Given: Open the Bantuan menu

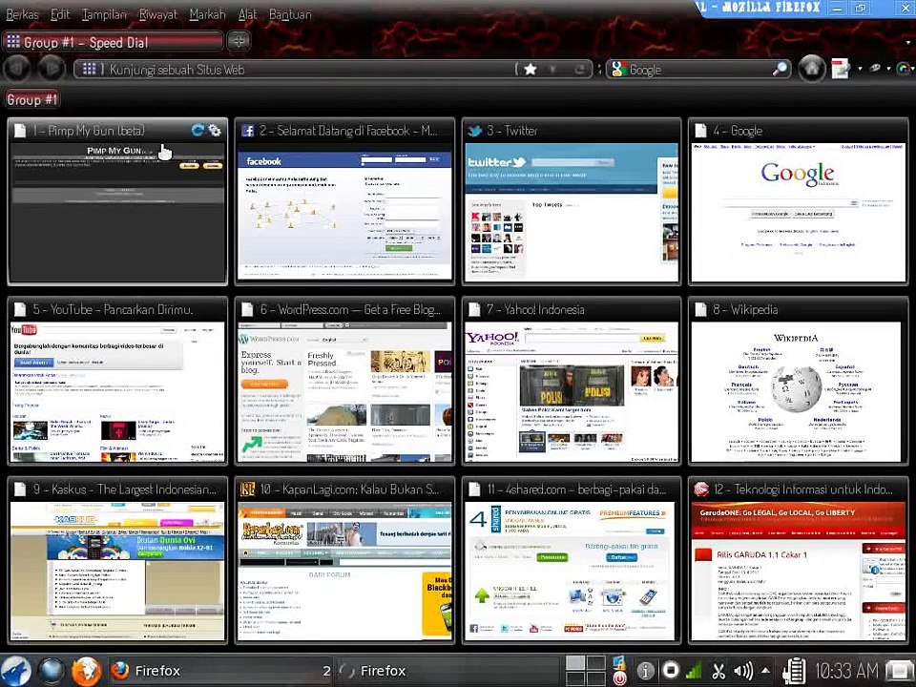Looking at the screenshot, I should pyautogui.click(x=290, y=14).
